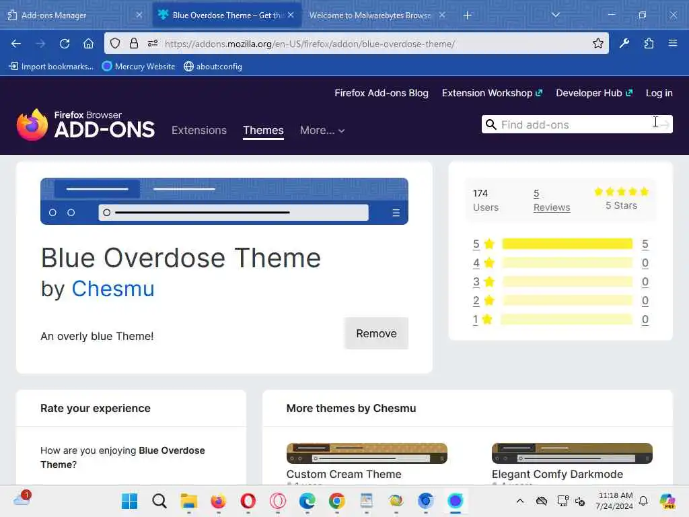The image size is (689, 517).
Task: Close the Malwarebytes welcome tab
Action: (442, 15)
